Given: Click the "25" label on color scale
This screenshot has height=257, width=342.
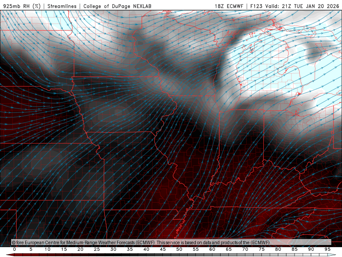Looking at the screenshot, I should [x=97, y=249].
